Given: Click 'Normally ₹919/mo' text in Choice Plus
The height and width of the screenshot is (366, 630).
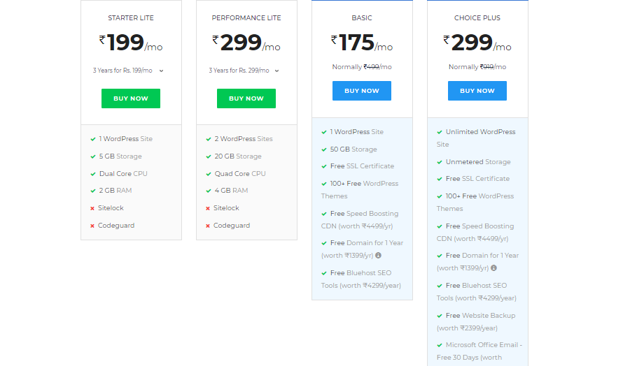Looking at the screenshot, I should (477, 67).
